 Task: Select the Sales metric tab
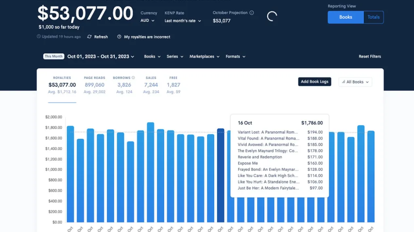click(x=151, y=85)
